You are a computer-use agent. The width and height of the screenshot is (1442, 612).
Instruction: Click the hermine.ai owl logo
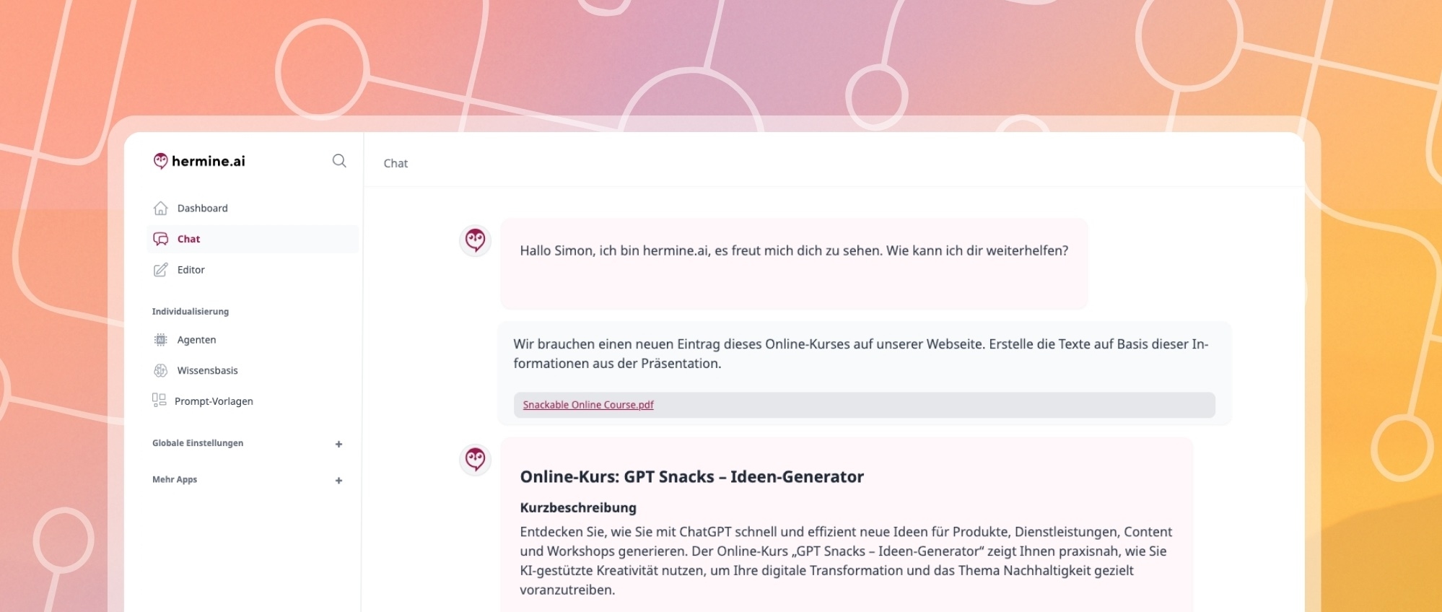tap(159, 160)
